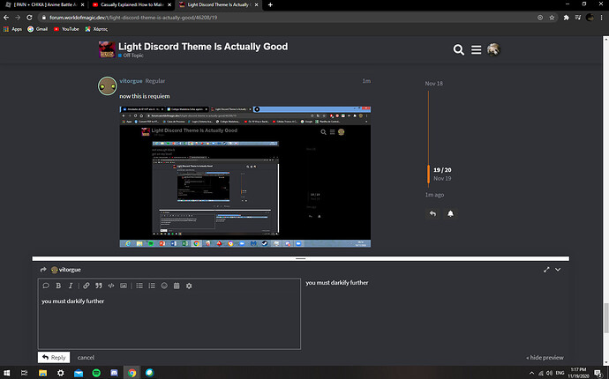
Task: Open Spotify from taskbar
Action: tap(96, 373)
